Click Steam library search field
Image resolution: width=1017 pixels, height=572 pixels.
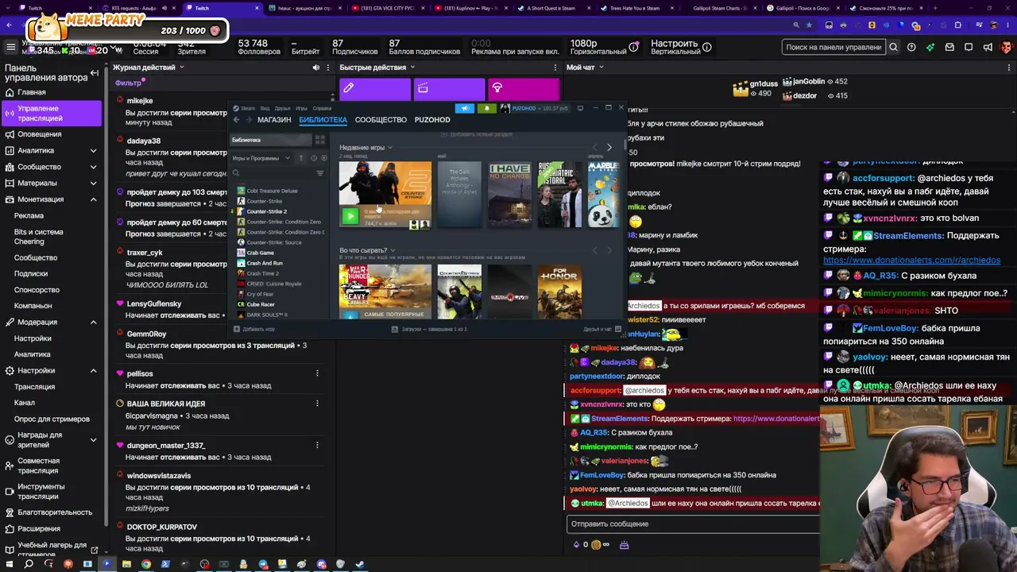click(x=274, y=173)
